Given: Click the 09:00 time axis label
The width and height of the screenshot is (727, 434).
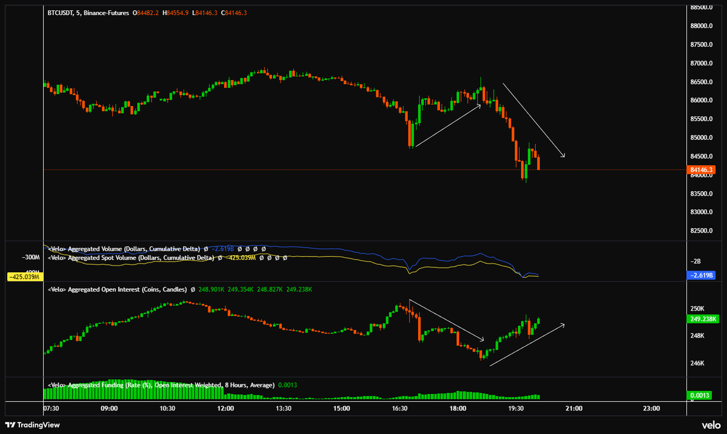Looking at the screenshot, I should (x=109, y=409).
